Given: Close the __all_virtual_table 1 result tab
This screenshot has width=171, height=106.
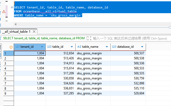Looking at the screenshot, I should (x=34, y=32).
